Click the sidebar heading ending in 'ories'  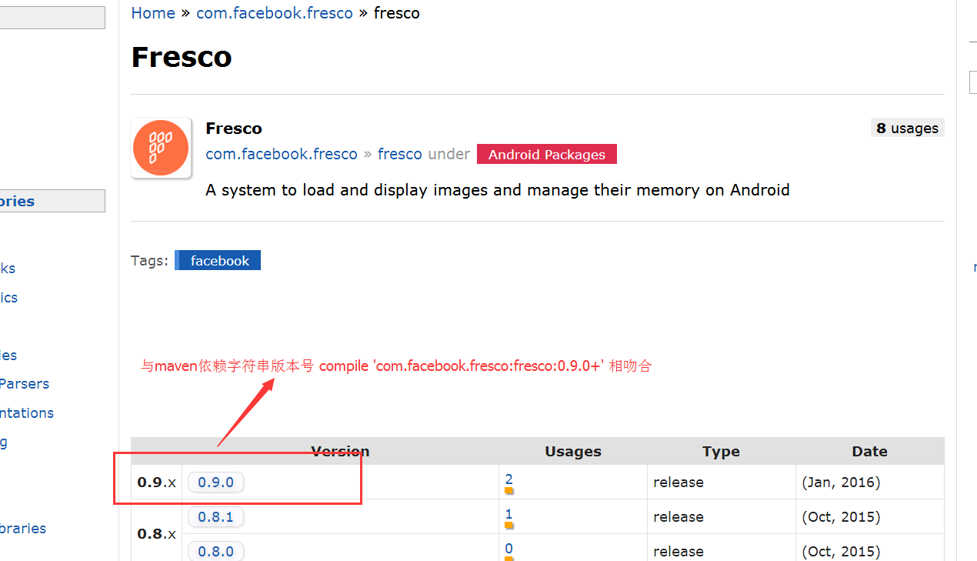pyautogui.click(x=52, y=201)
